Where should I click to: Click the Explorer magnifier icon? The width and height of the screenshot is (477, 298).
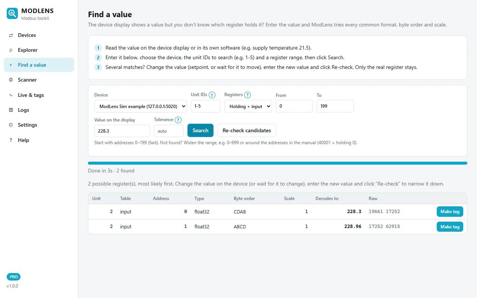11,50
